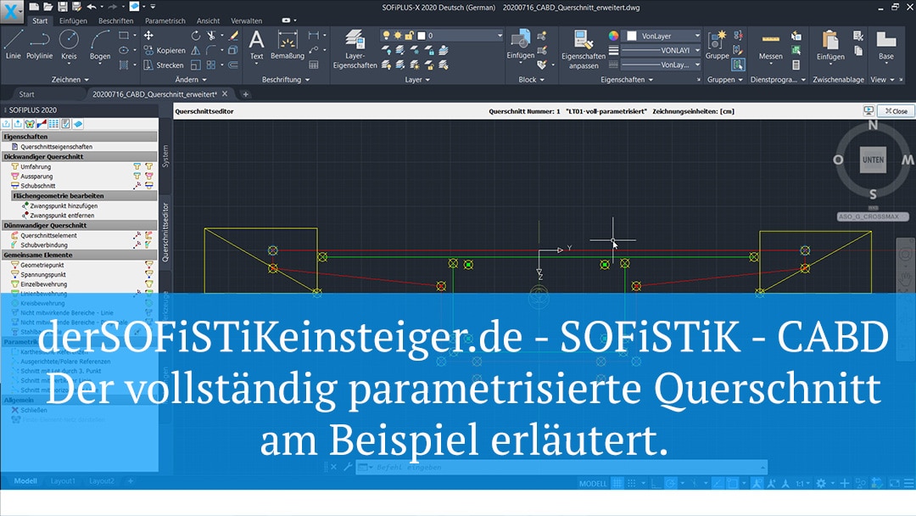Toggle the layer lock icon in Layer panel
Viewport: 916px width, 516px height.
[410, 36]
